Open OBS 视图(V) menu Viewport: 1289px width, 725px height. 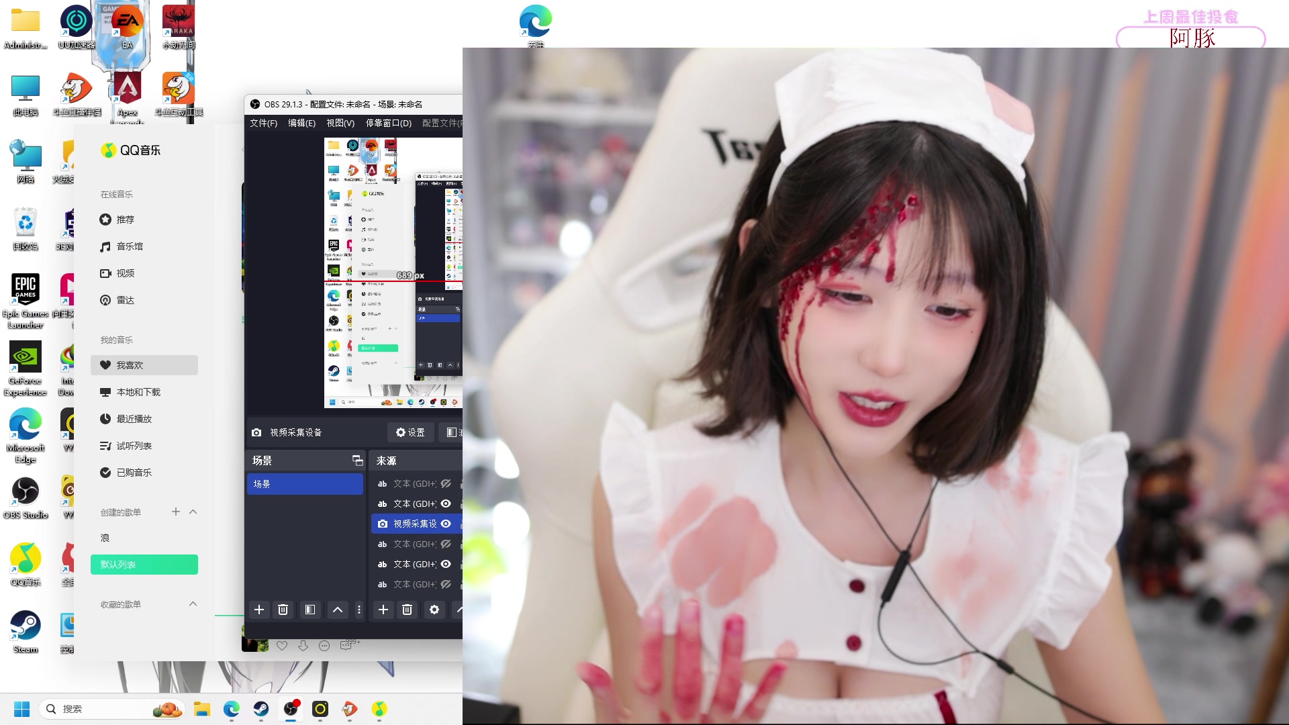pos(340,123)
